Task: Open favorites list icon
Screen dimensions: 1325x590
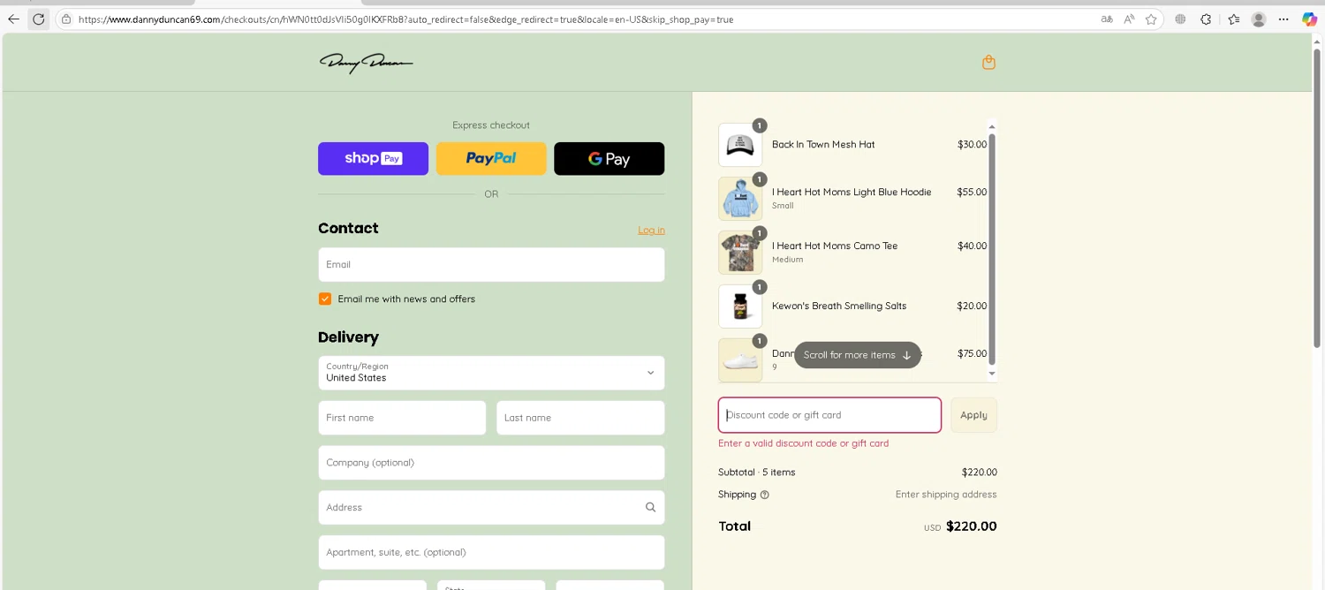Action: (x=1234, y=19)
